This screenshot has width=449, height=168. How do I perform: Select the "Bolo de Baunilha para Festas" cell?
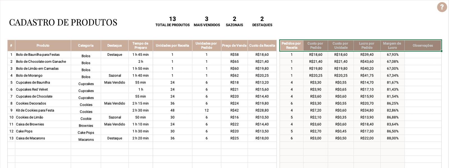pyautogui.click(x=43, y=55)
